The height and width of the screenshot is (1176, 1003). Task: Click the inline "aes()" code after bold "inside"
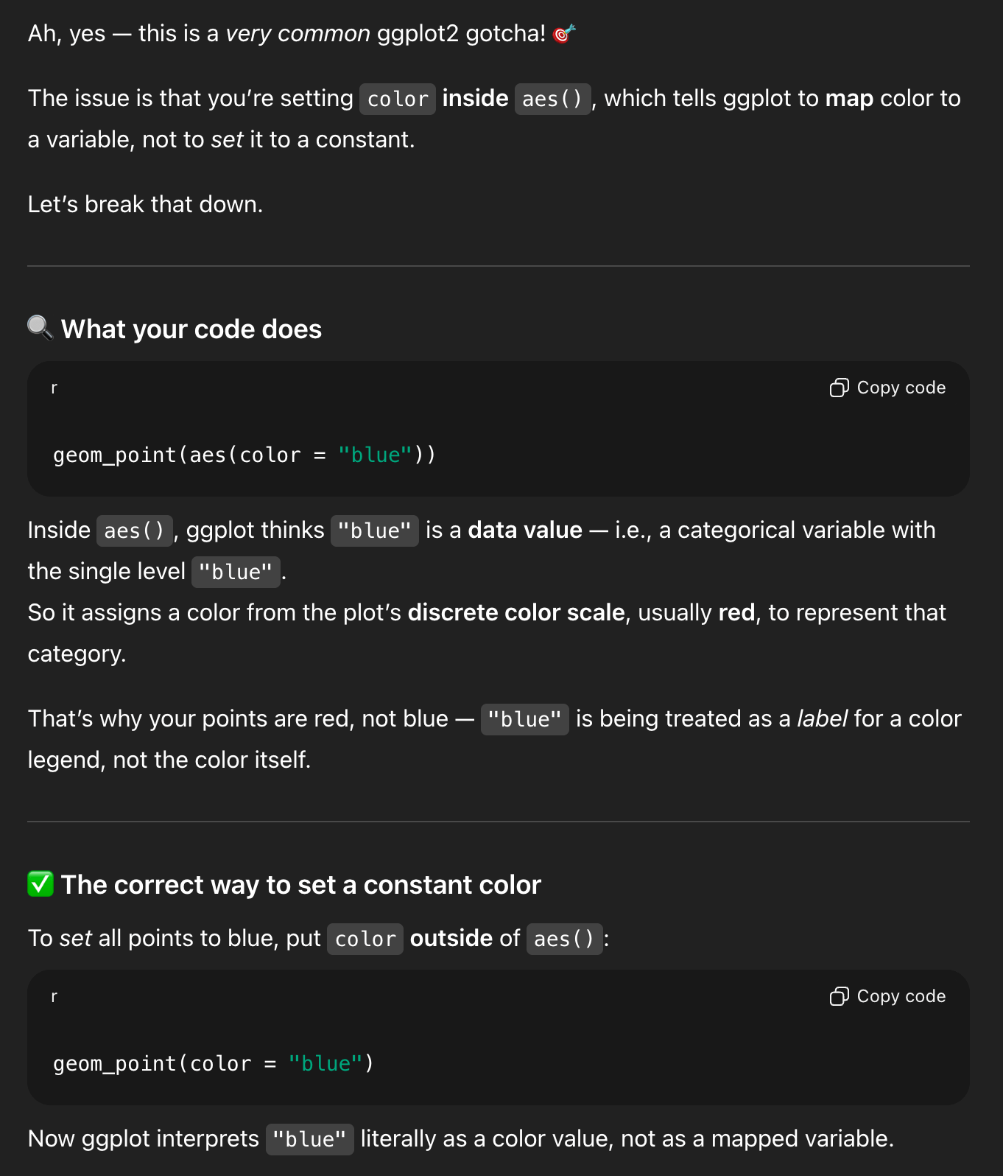[552, 99]
